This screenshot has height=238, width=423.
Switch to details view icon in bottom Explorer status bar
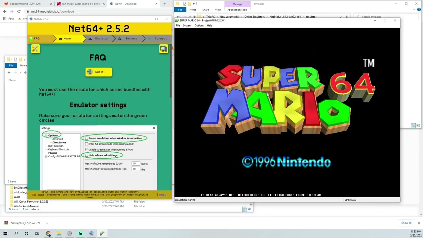[x=245, y=209]
